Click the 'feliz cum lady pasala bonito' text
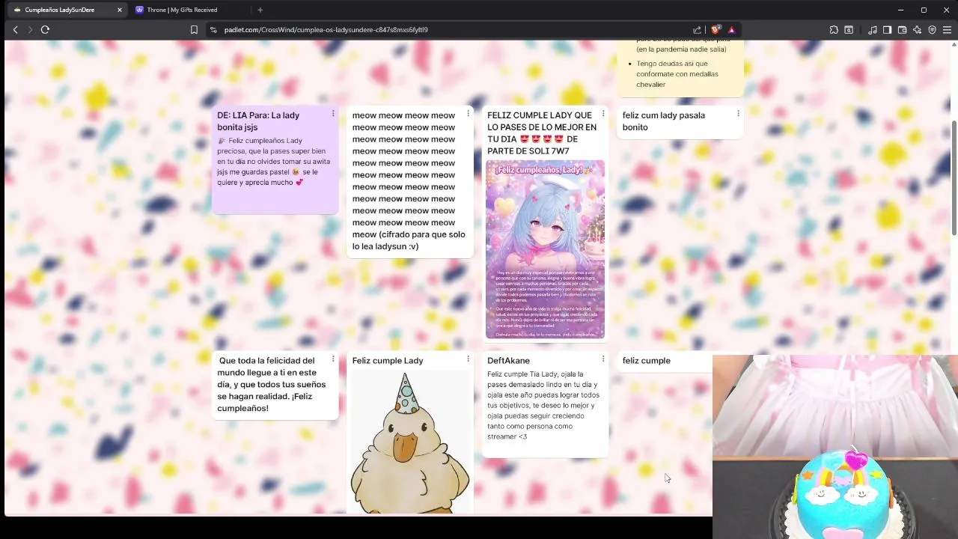The image size is (958, 539). [664, 121]
